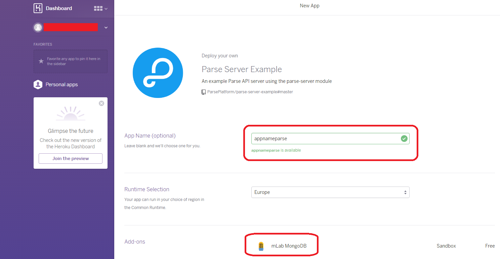The height and width of the screenshot is (259, 500).
Task: Click the Heroku logo icon
Action: [38, 8]
